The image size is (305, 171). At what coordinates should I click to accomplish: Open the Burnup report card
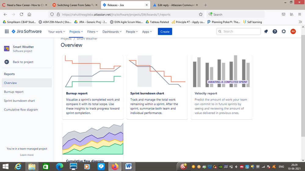tap(93, 87)
